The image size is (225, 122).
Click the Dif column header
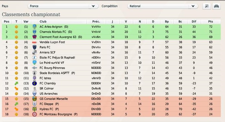pyautogui.click(x=194, y=22)
